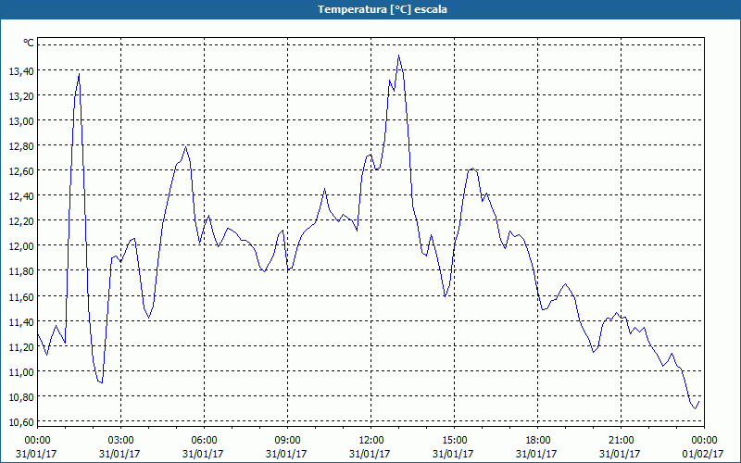Click the 12,40 axis value
Screen dimensions: 741x463
(21, 196)
